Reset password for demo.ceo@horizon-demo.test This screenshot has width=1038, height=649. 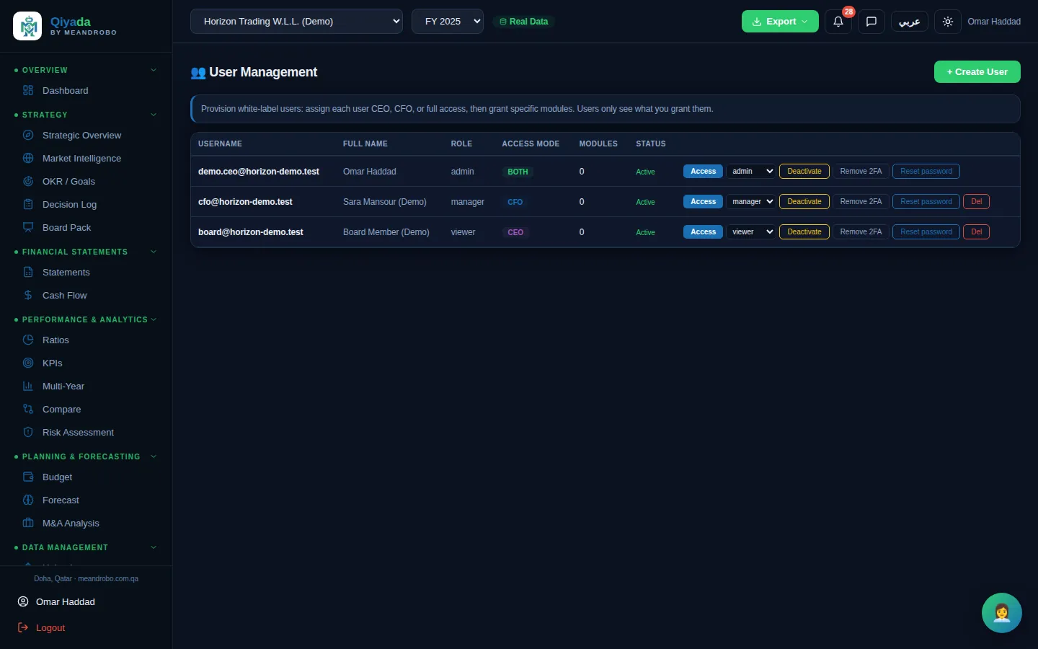pos(926,172)
